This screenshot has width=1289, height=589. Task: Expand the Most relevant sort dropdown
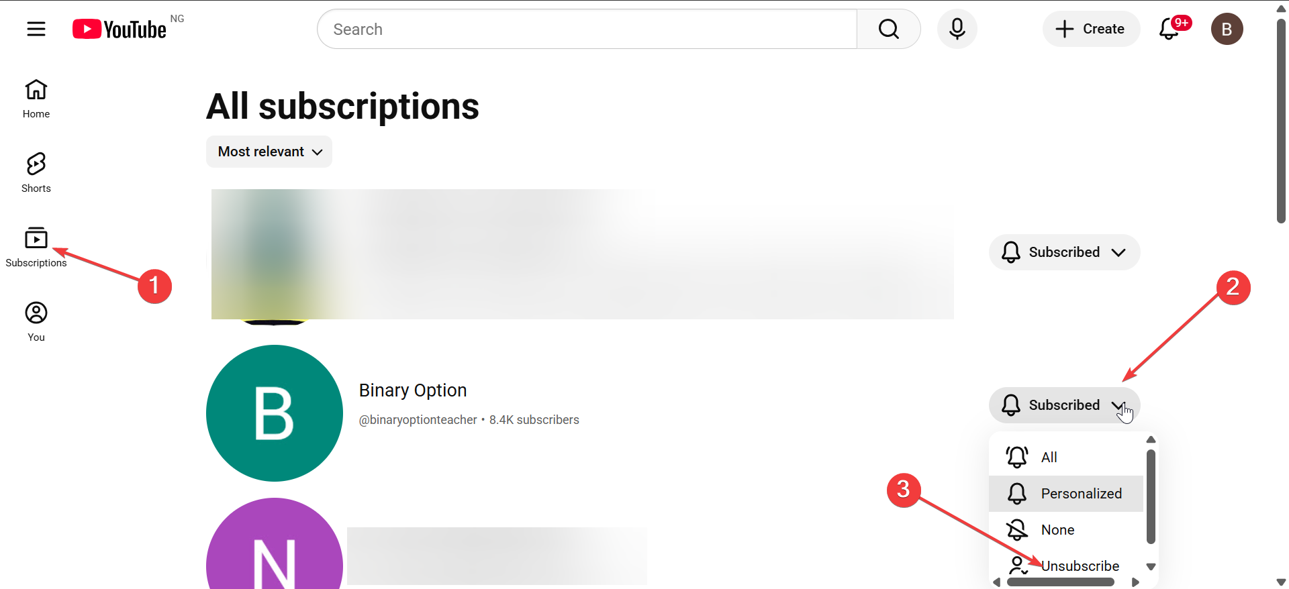[x=269, y=152]
